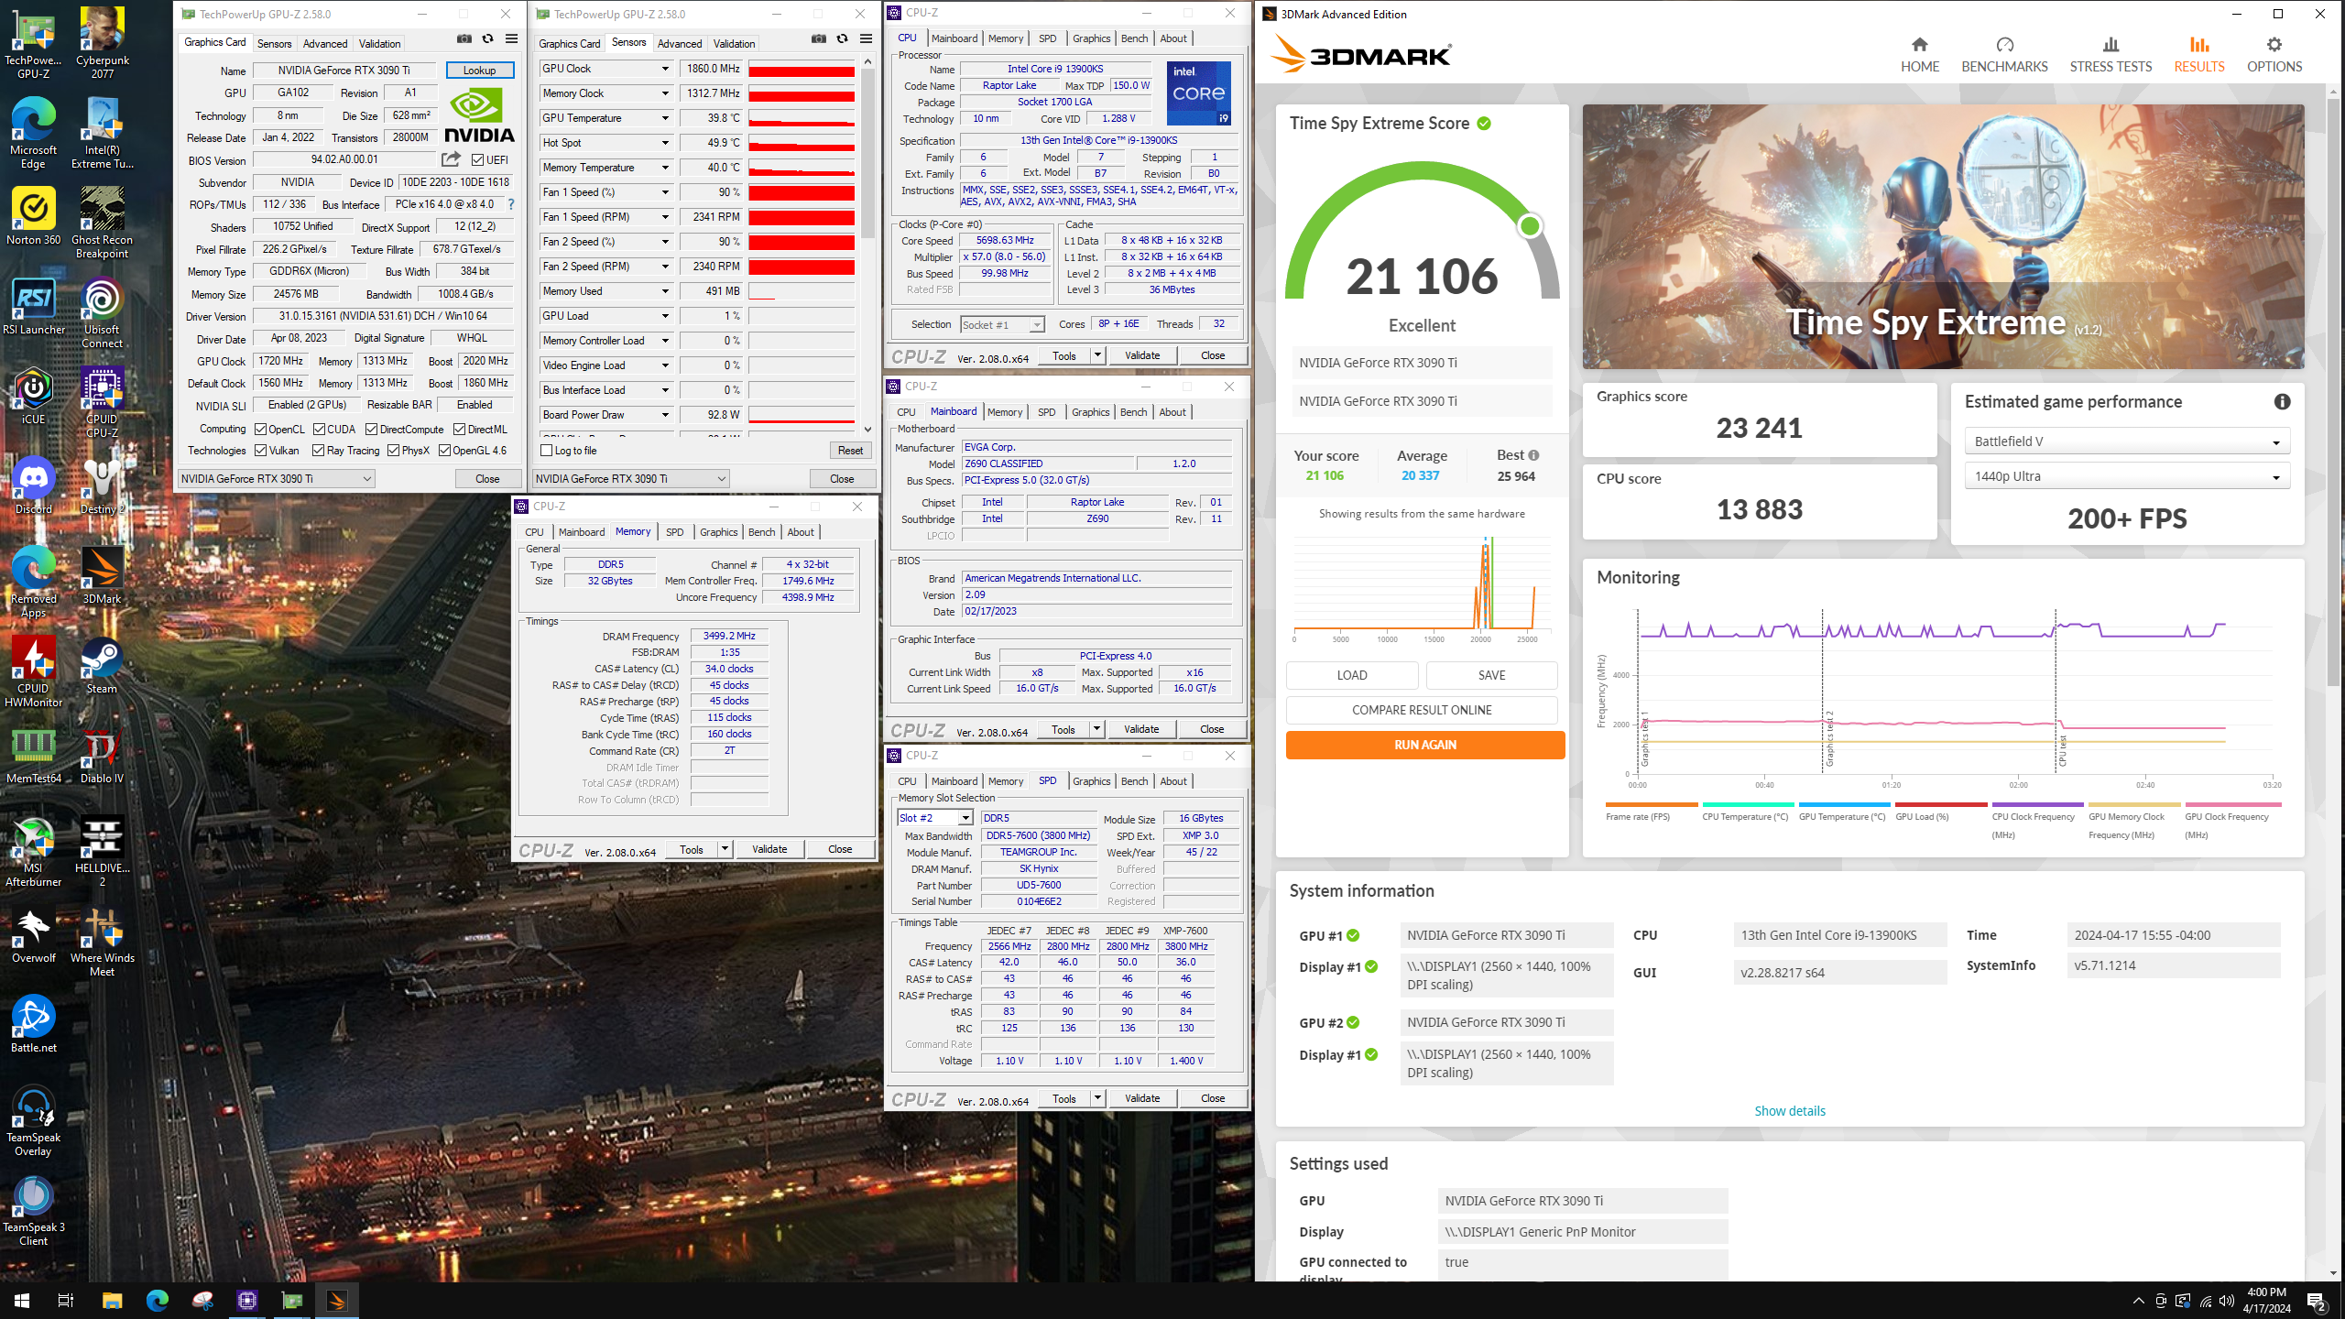This screenshot has width=2345, height=1319.
Task: Toggle UEFI checkbox in GPU-Z
Action: 477,159
